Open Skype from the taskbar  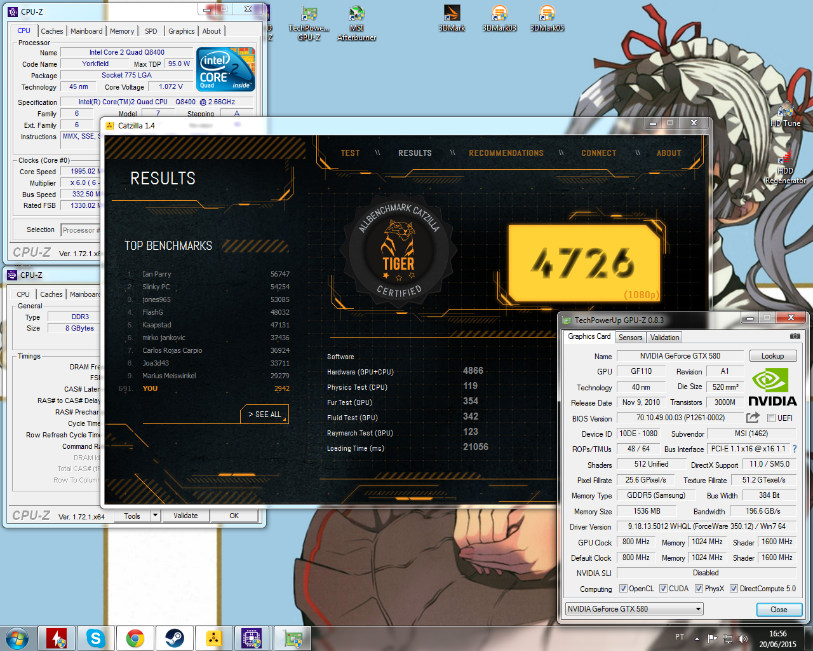pyautogui.click(x=96, y=638)
